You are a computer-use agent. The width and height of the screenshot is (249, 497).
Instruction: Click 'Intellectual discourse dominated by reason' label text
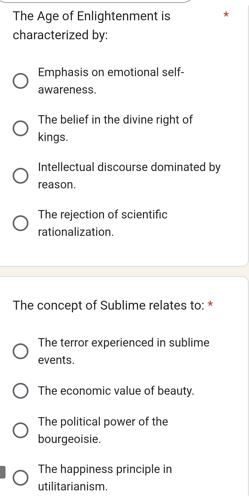pyautogui.click(x=129, y=176)
